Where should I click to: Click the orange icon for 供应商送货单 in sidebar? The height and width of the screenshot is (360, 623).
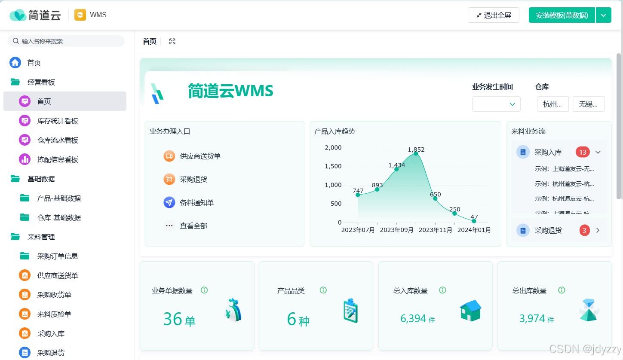25,275
